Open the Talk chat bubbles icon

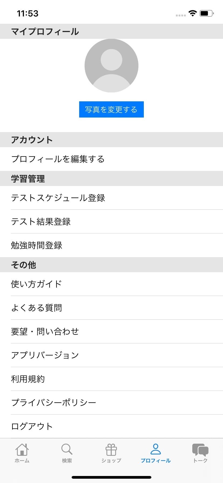click(200, 450)
